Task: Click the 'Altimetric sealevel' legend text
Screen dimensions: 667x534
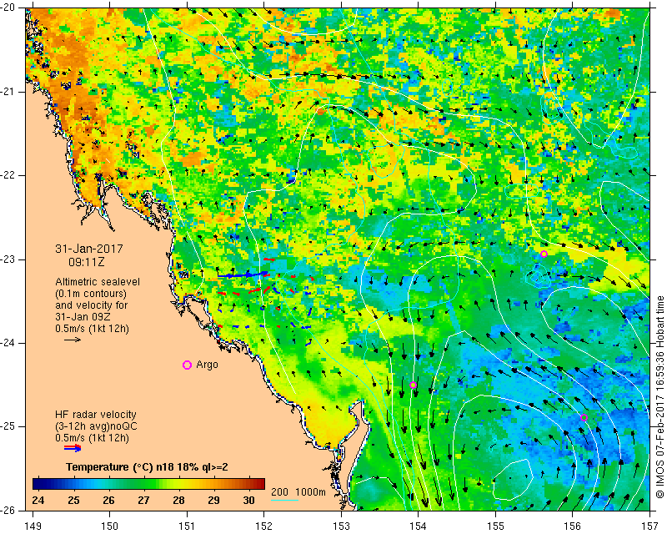Action: [98, 282]
